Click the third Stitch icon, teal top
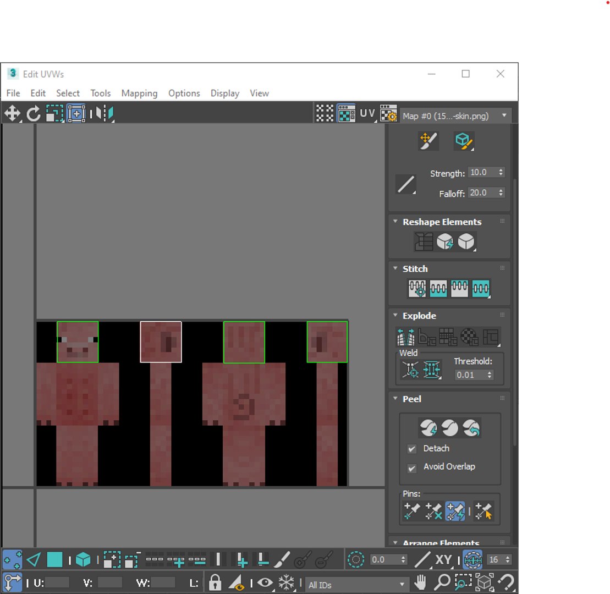The height and width of the screenshot is (594, 610). click(459, 289)
